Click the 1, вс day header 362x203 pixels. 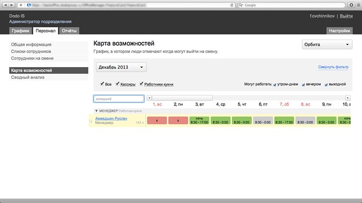[157, 104]
